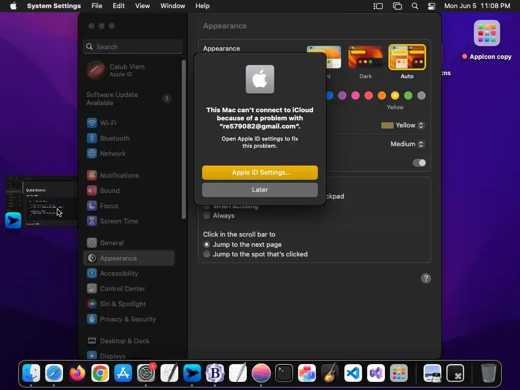
Task: Open GarageBand guitar icon in Dock
Action: 330,373
